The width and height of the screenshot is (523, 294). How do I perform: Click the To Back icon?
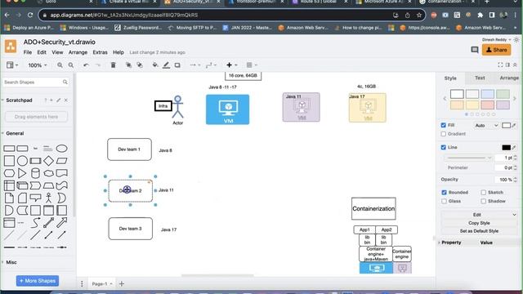coord(140,65)
